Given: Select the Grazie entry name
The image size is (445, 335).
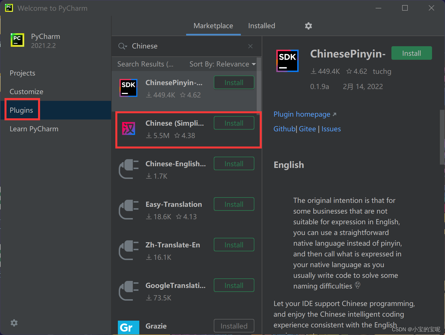Looking at the screenshot, I should click(x=156, y=326).
